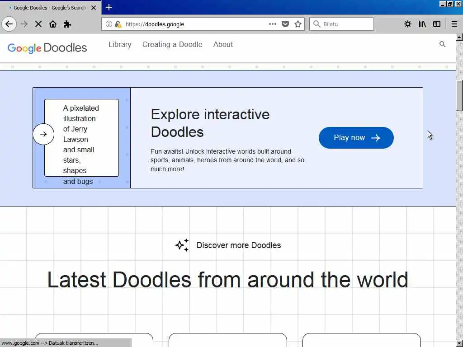Click the scrollbar down arrow
Image resolution: width=463 pixels, height=347 pixels.
[459, 344]
